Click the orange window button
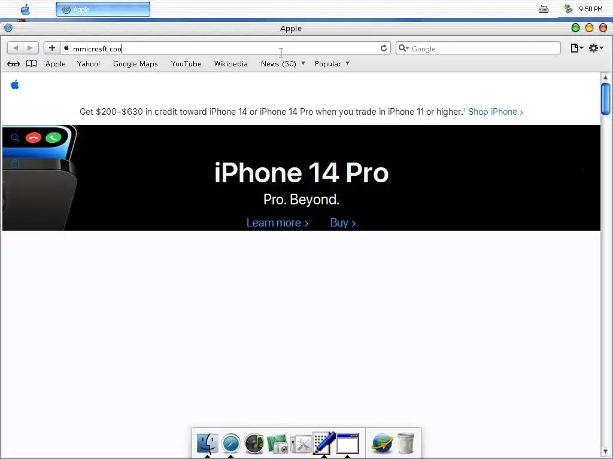The image size is (613, 459). pos(589,27)
